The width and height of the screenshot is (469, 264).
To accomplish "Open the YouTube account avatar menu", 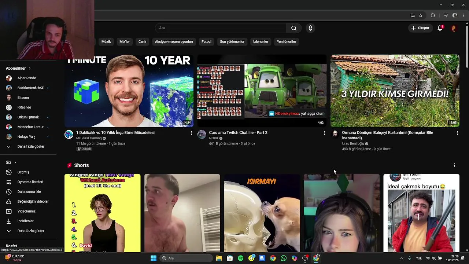I will pyautogui.click(x=454, y=28).
